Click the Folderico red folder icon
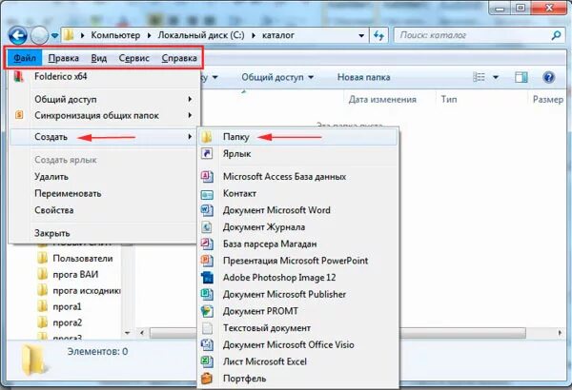572x390 pixels. coord(19,76)
